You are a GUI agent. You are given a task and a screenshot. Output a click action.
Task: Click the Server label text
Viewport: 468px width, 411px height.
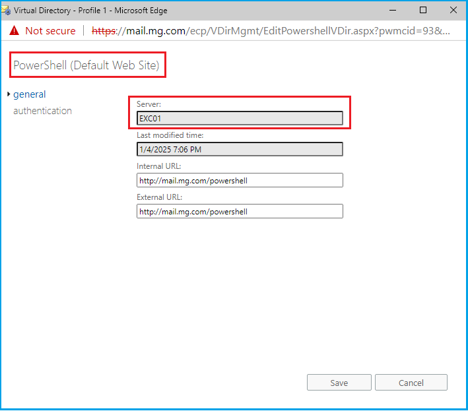point(149,104)
